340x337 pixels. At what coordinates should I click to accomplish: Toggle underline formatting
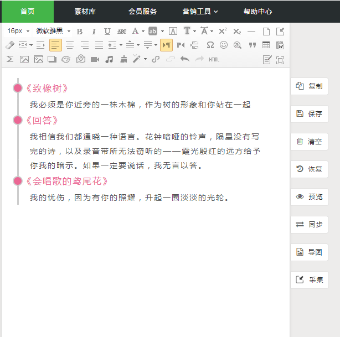click(x=107, y=32)
